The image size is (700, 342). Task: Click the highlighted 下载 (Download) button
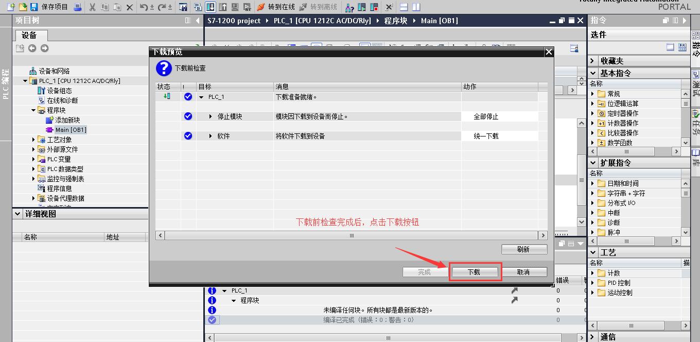(x=475, y=272)
